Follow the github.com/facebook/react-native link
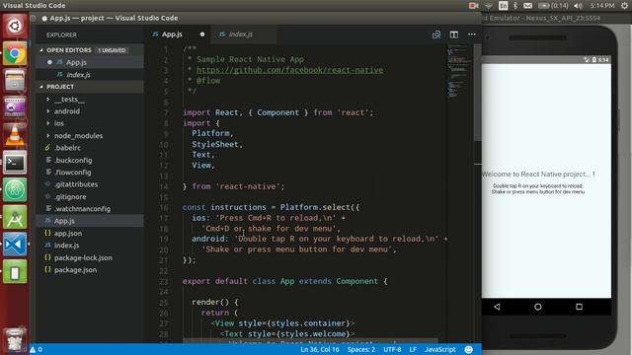Image resolution: width=632 pixels, height=355 pixels. pos(289,70)
